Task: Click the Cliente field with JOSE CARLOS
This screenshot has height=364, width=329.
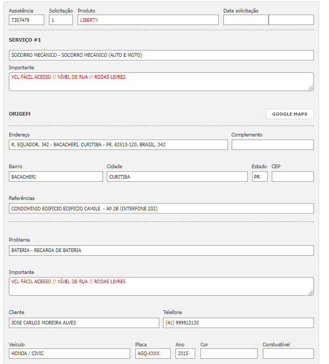Action: [x=84, y=323]
